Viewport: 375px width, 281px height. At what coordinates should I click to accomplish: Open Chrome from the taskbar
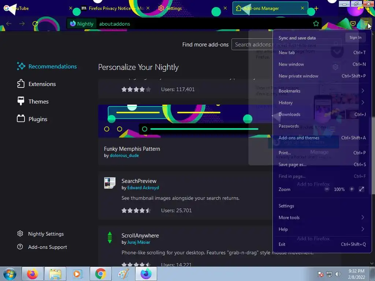point(101,274)
